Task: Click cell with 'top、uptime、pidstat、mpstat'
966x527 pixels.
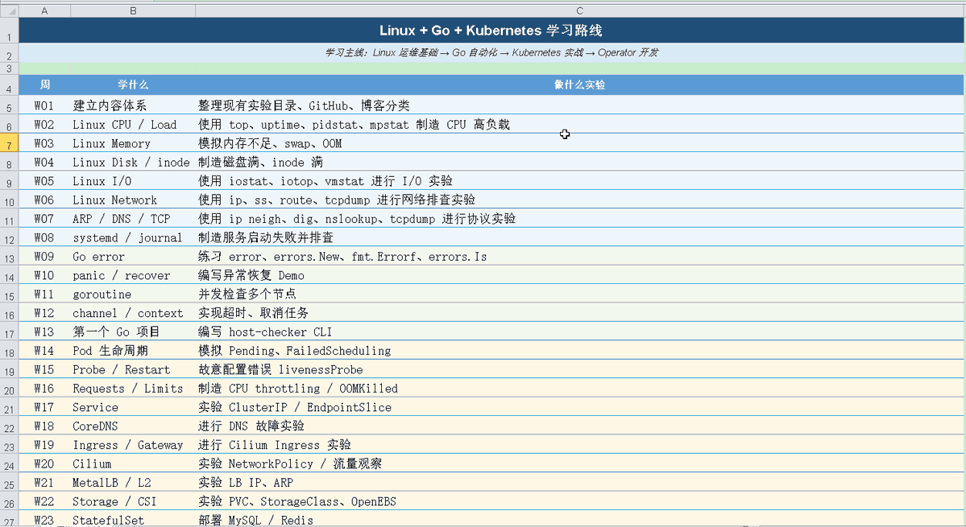Action: click(x=579, y=124)
